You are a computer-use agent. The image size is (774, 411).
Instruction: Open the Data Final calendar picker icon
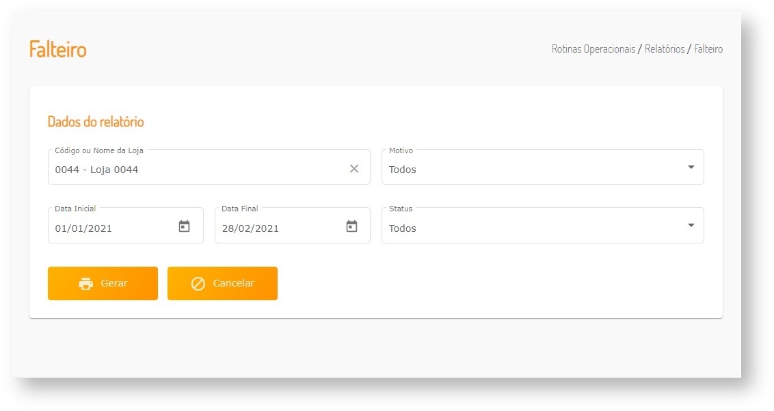[x=351, y=226]
